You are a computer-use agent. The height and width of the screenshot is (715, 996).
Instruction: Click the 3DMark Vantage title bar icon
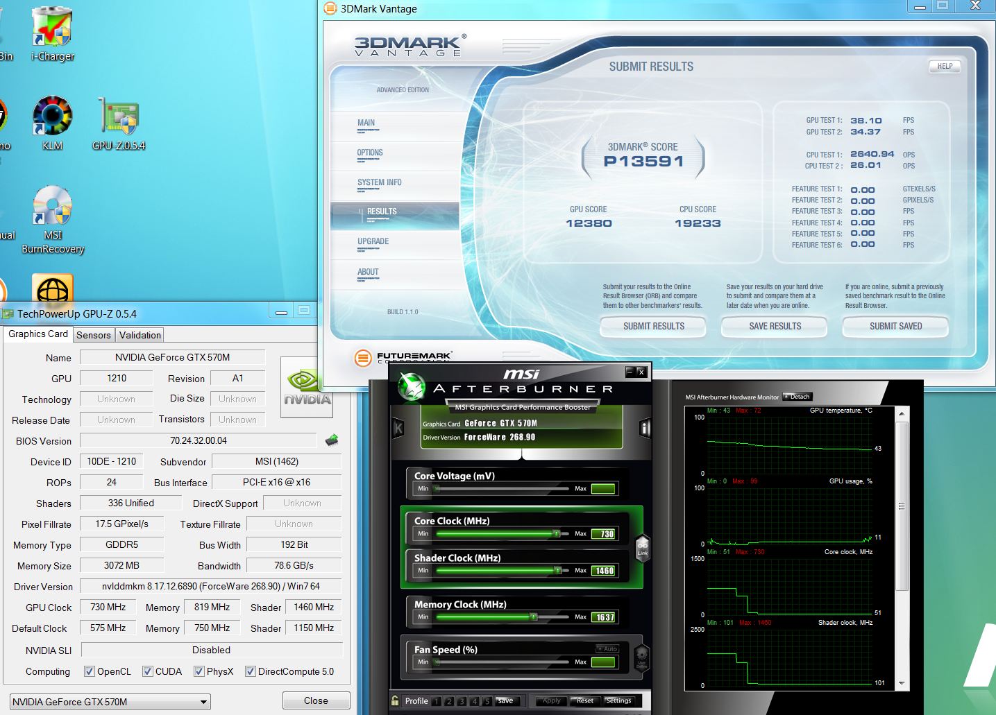pos(330,8)
